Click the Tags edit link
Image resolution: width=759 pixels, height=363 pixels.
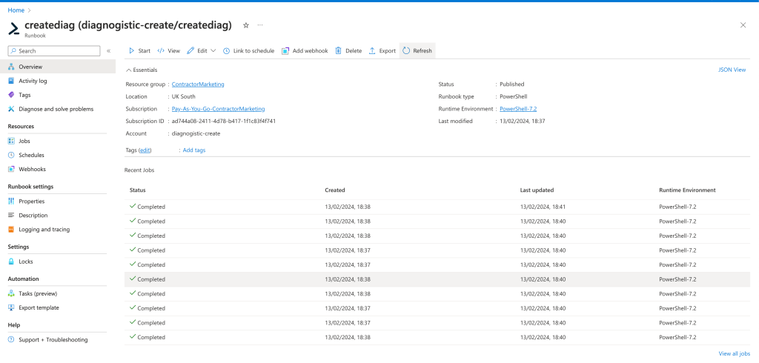145,150
